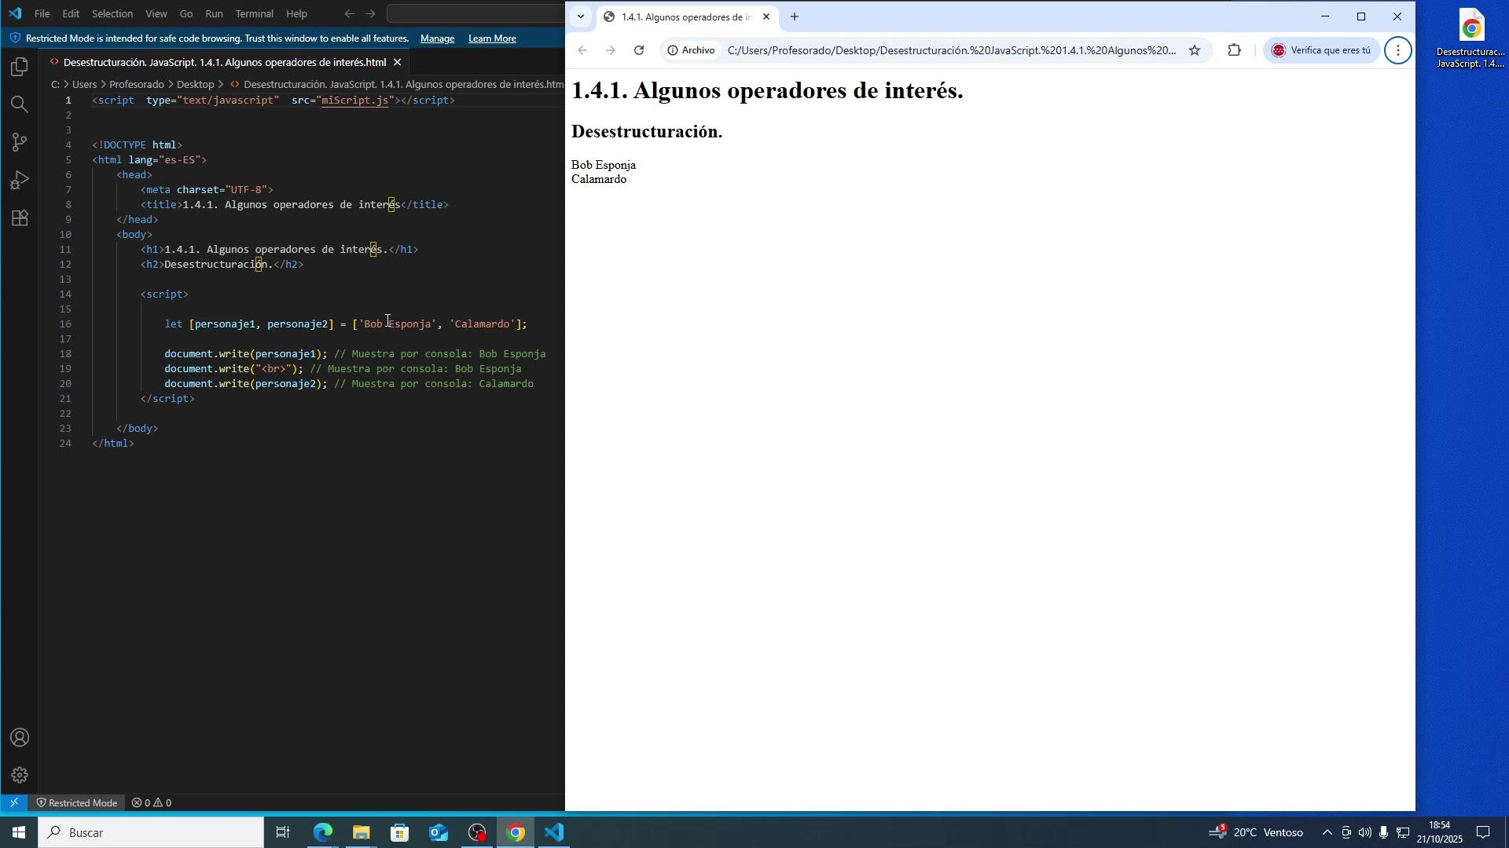Image resolution: width=1509 pixels, height=848 pixels.
Task: Click the Buscar taskbar search box
Action: coord(152,832)
